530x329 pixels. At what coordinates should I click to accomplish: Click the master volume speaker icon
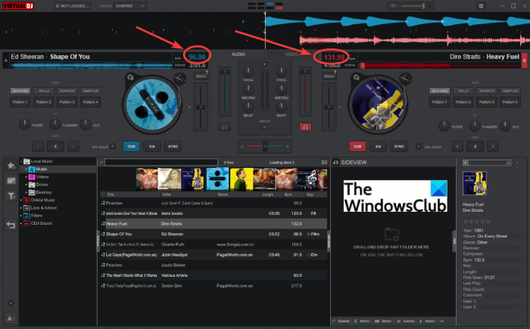coord(393,6)
